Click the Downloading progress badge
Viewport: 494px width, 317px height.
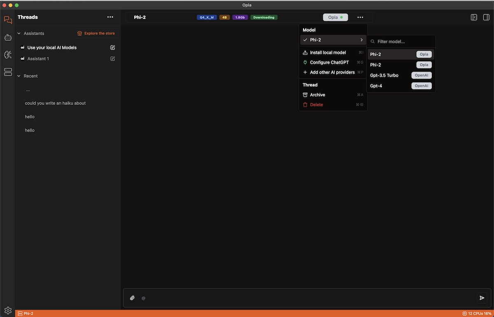coord(264,17)
